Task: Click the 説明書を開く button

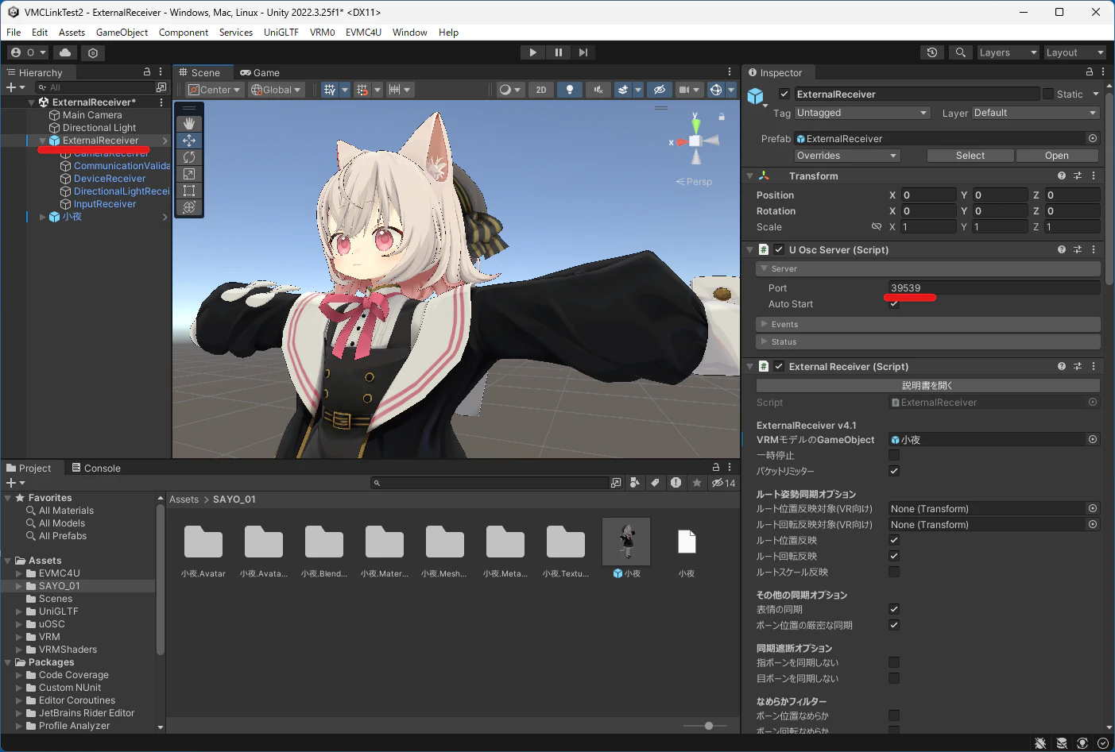Action: tap(928, 385)
